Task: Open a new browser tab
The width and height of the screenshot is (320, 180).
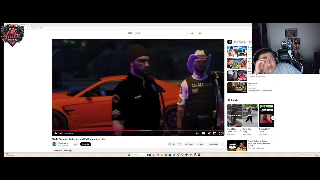Action: tap(32, 24)
